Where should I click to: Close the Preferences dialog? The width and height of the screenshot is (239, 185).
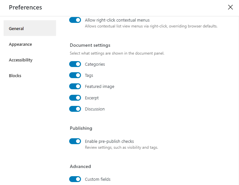pos(230,7)
